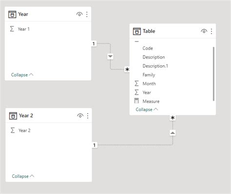
Task: Toggle visibility eye of Table
Action: click(x=204, y=31)
